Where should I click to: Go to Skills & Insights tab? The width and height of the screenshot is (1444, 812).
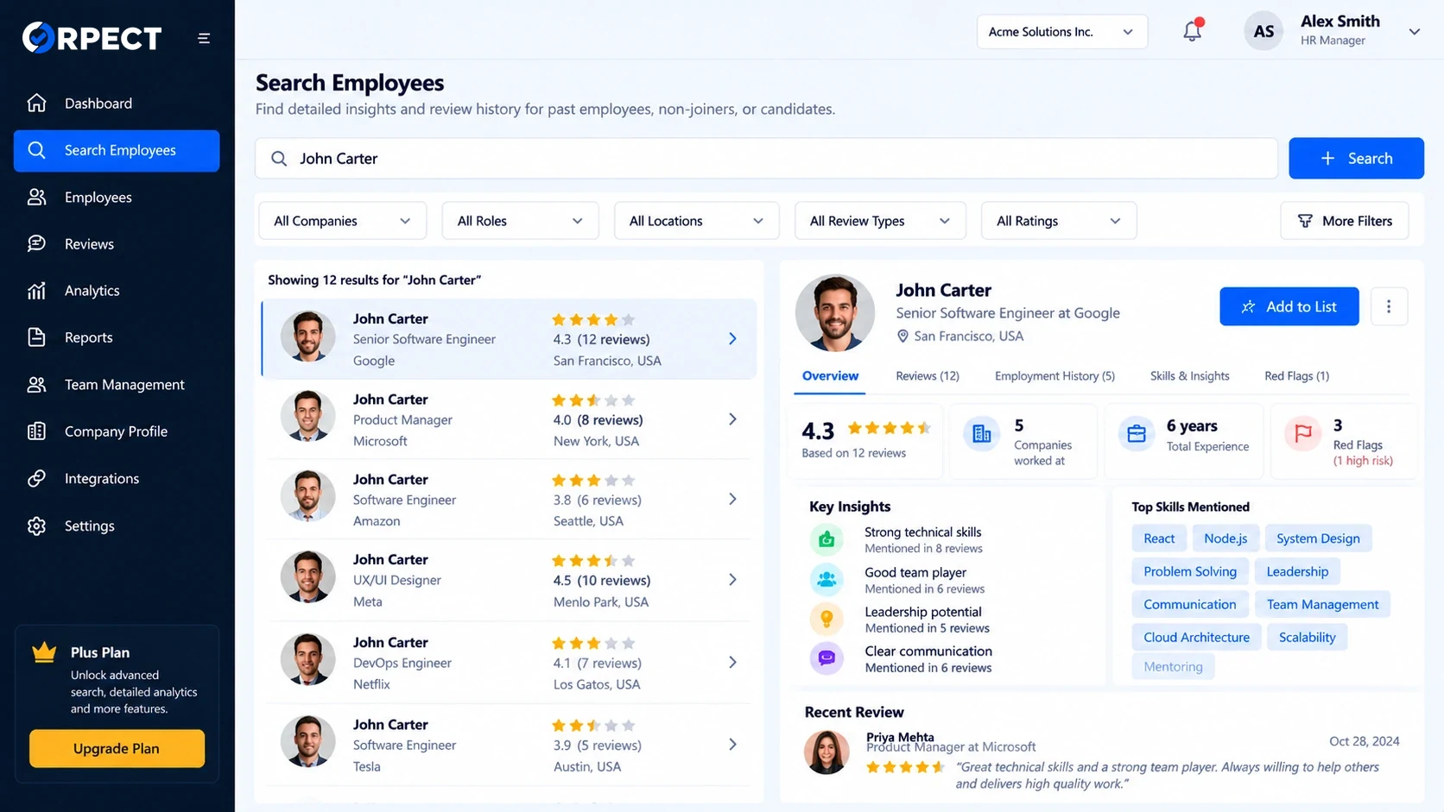pyautogui.click(x=1189, y=376)
